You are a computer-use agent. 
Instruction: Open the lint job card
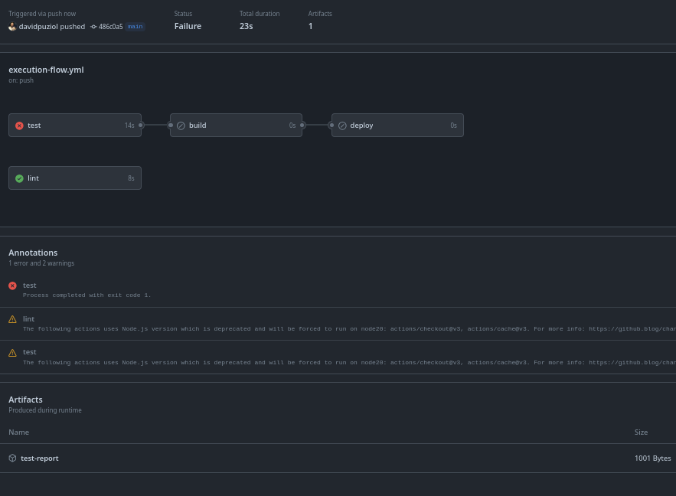[x=75, y=178]
